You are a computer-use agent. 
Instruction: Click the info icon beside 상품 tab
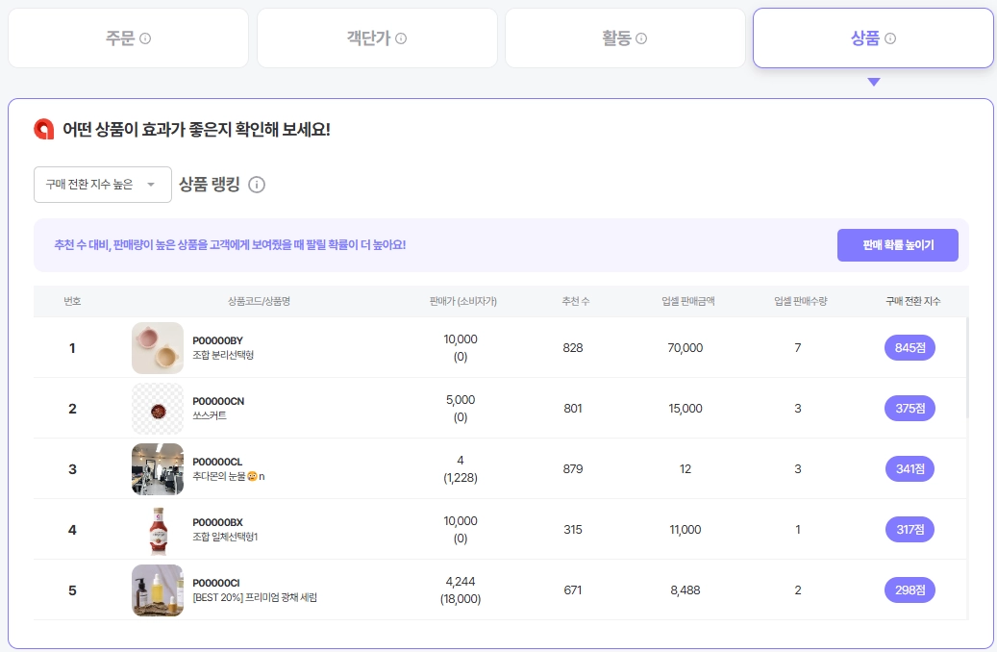(x=890, y=38)
